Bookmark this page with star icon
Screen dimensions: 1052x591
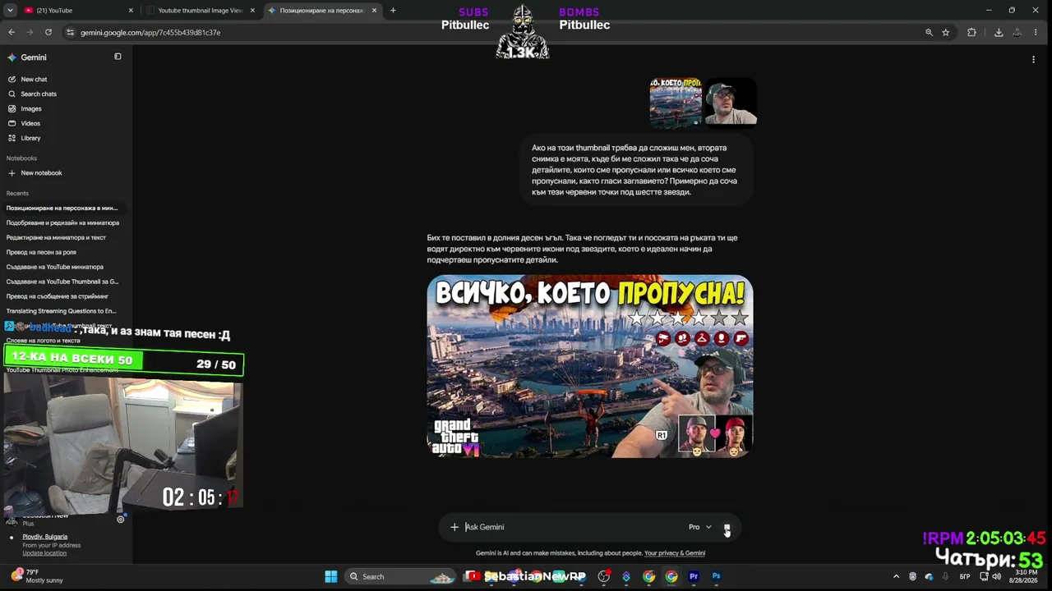tap(946, 33)
